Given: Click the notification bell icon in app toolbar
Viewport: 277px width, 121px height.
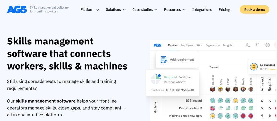Looking at the screenshot, I should [258, 45].
